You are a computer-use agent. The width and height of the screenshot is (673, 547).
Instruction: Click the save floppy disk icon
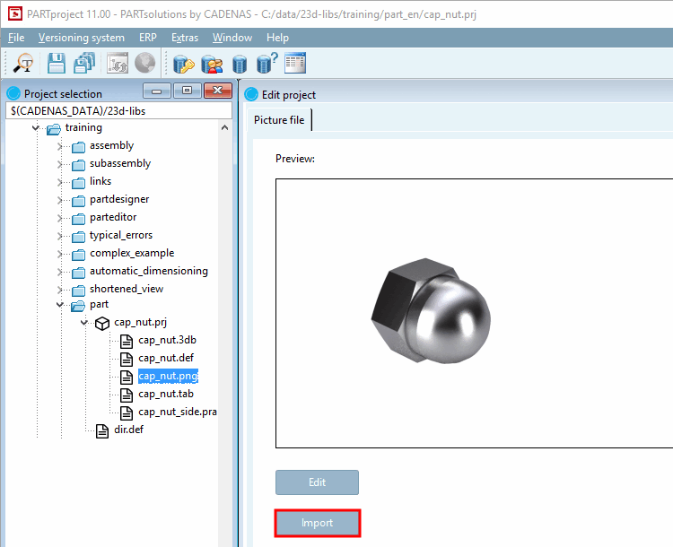(57, 63)
